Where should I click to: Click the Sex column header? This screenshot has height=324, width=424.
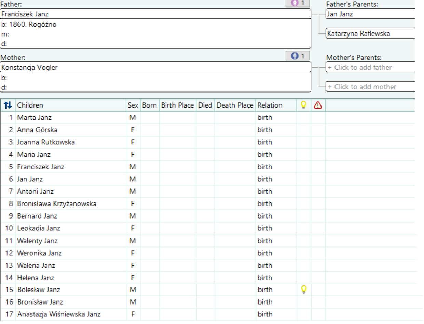[133, 105]
